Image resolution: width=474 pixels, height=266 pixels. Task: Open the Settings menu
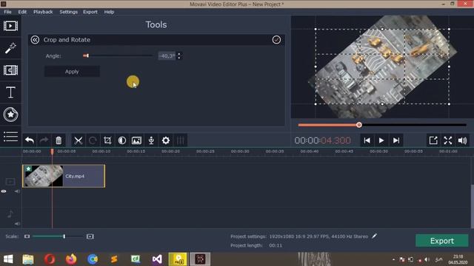pos(68,12)
